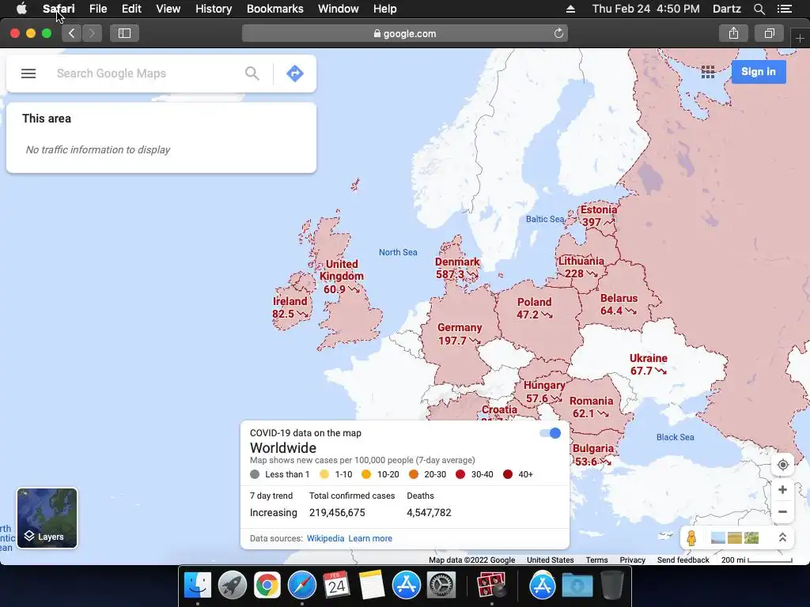Open Finder from the Dock
810x607 pixels.
[x=197, y=585]
